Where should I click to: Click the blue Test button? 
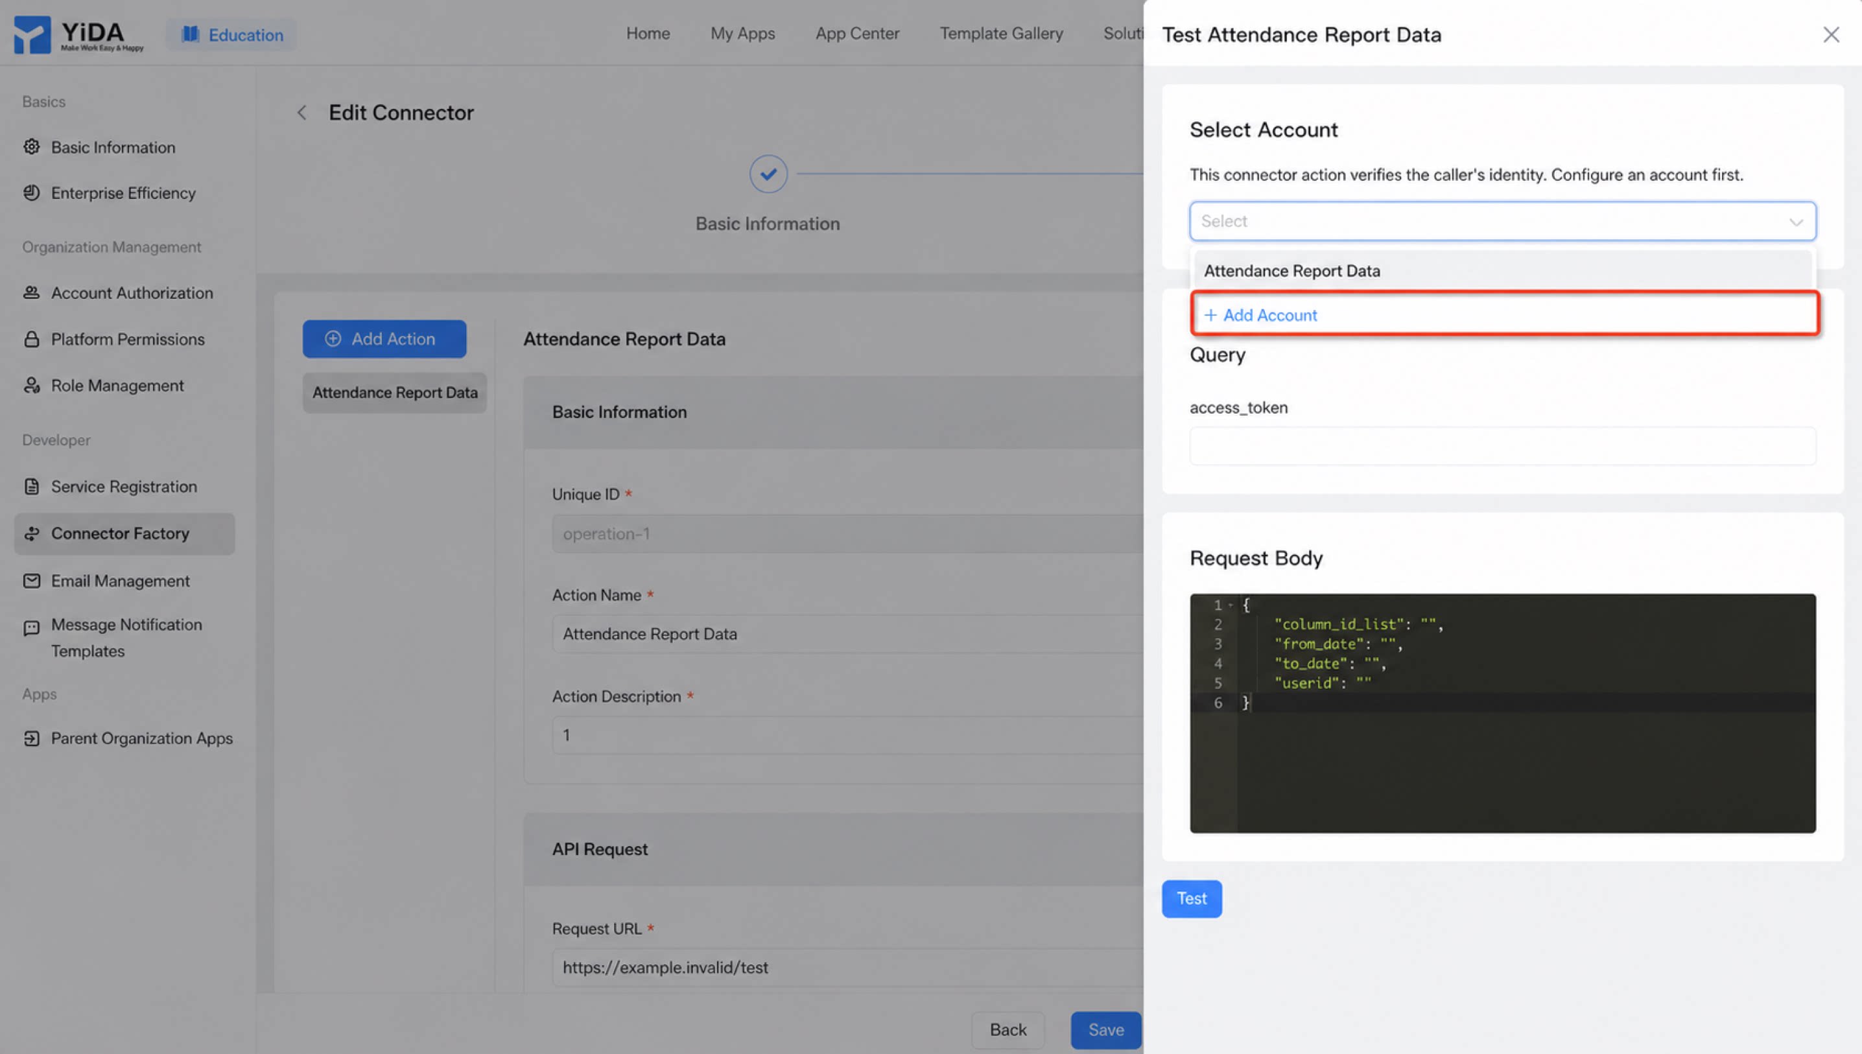[1192, 898]
